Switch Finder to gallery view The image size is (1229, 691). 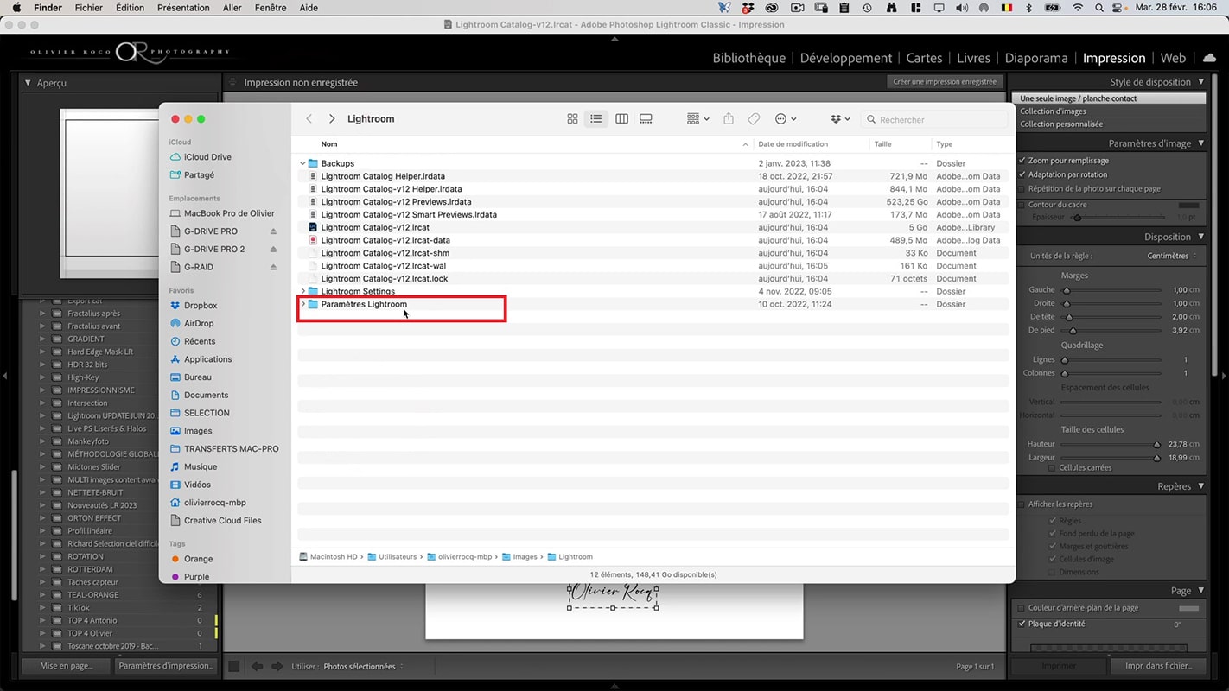tap(646, 119)
